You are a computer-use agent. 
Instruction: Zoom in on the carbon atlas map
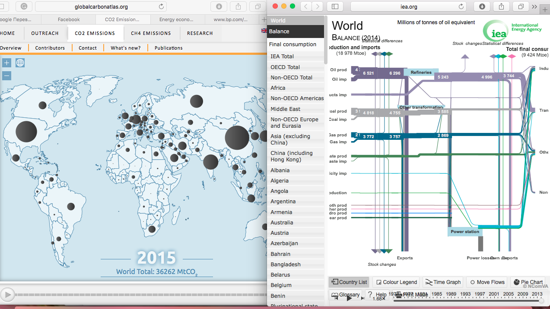click(6, 63)
